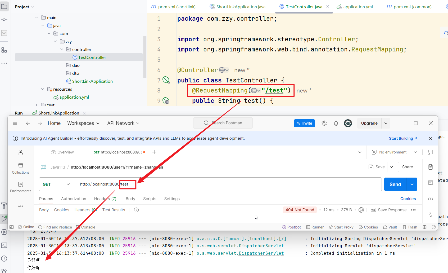Switch to ShortLinkApplication.java editor tab
This screenshot has height=273, width=448.
(237, 7)
